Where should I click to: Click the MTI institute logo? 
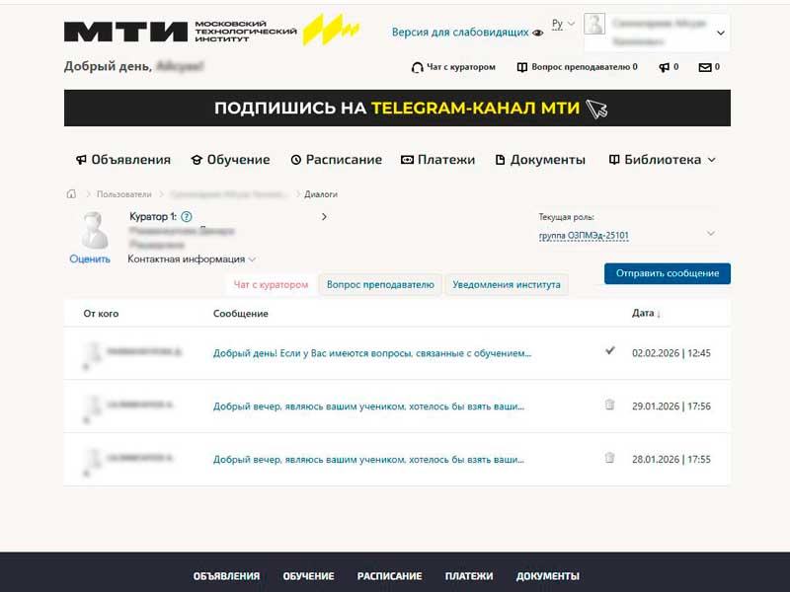[211, 31]
